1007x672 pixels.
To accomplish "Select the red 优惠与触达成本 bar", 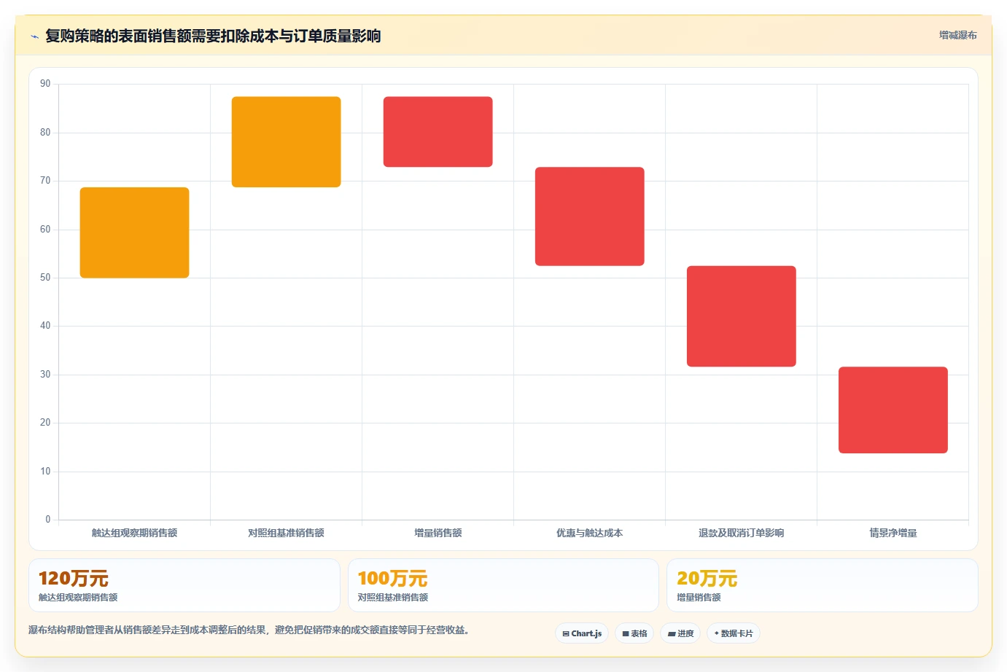I will (x=589, y=216).
